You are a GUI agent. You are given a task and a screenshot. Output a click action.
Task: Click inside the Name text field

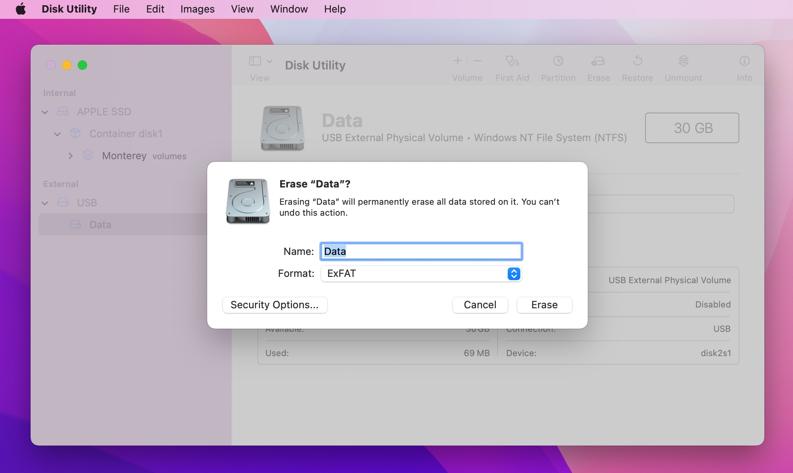click(x=421, y=251)
